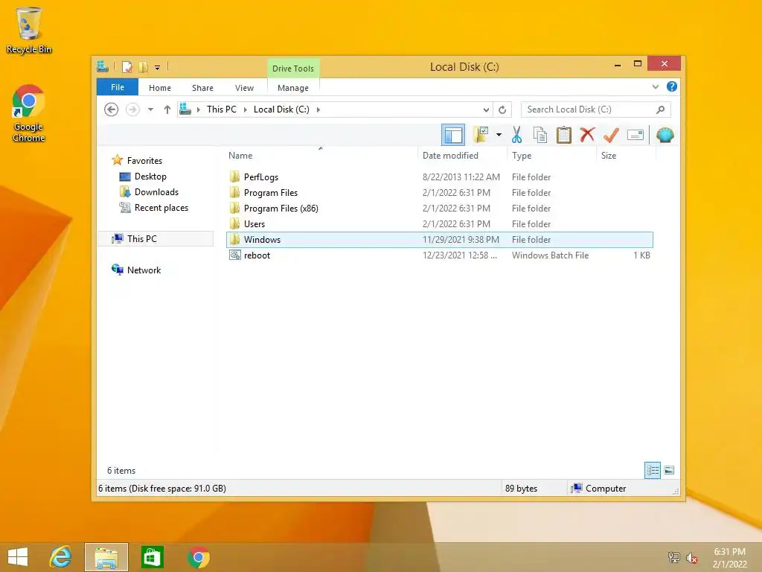Click the blue shell icon in the toolbar

pyautogui.click(x=665, y=135)
